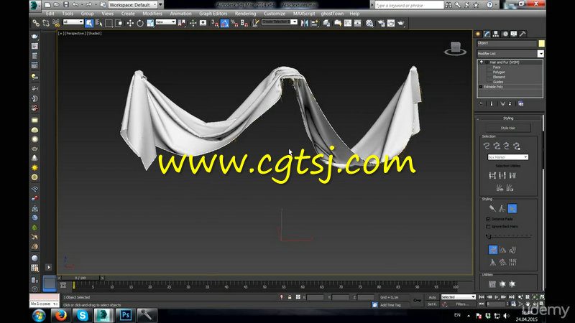The height and width of the screenshot is (323, 575).
Task: Collapse the Styling rollout
Action: coord(508,118)
